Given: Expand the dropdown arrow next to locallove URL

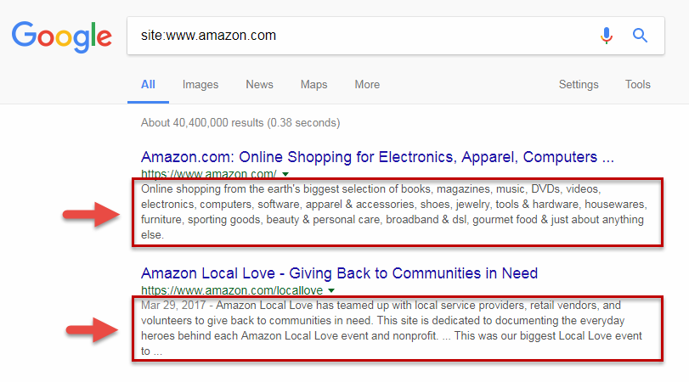Looking at the screenshot, I should click(332, 290).
